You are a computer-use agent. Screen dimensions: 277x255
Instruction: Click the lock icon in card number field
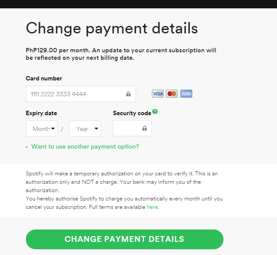click(x=129, y=94)
